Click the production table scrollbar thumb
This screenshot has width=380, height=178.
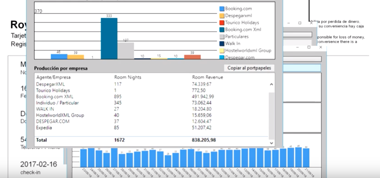[272, 115]
